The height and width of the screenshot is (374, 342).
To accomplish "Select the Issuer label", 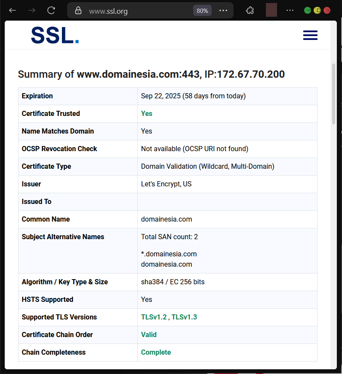I will 31,184.
